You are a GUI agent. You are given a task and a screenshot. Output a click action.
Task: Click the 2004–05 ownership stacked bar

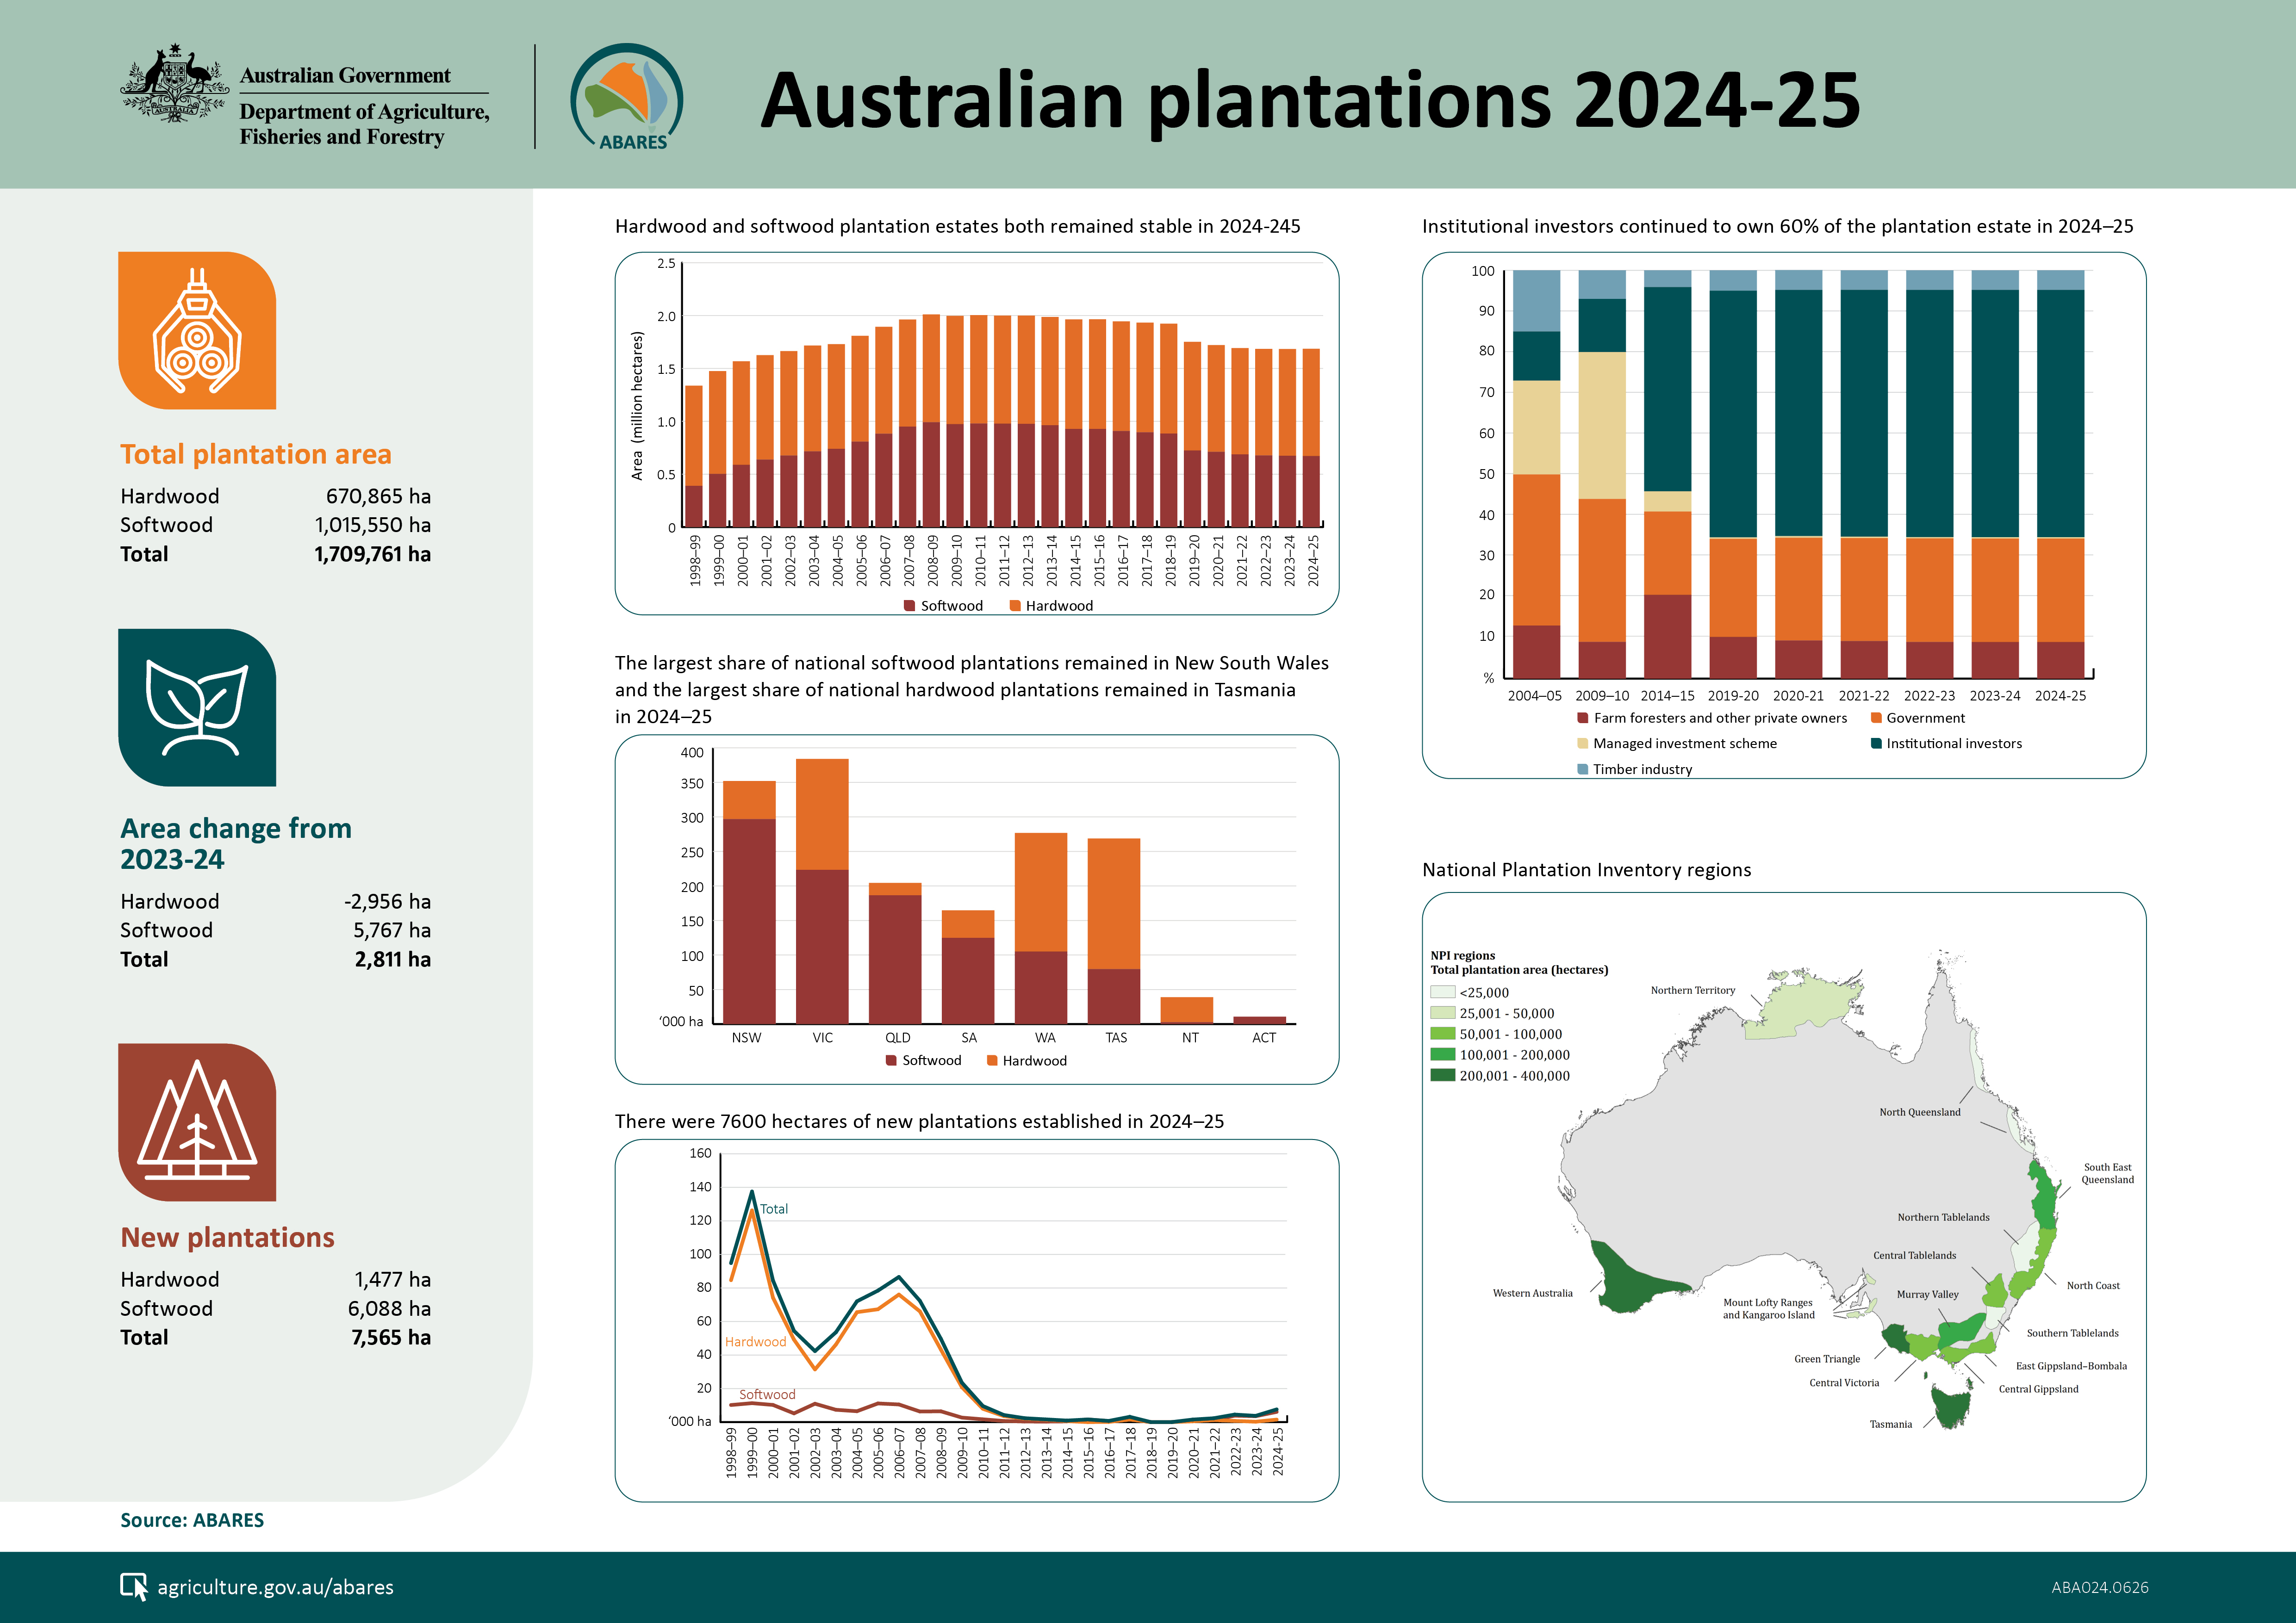[x=1536, y=474]
